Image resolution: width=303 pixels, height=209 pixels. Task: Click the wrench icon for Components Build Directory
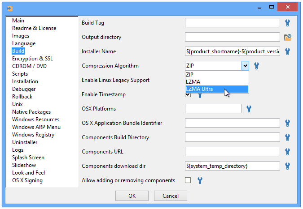[x=288, y=137]
